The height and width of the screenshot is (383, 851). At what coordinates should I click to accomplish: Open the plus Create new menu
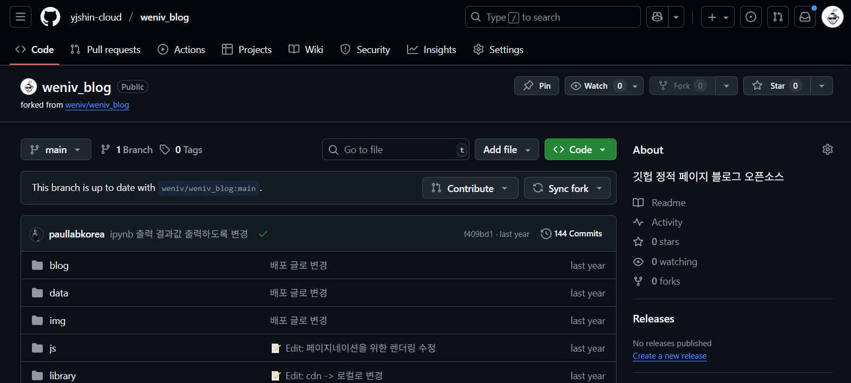point(718,17)
